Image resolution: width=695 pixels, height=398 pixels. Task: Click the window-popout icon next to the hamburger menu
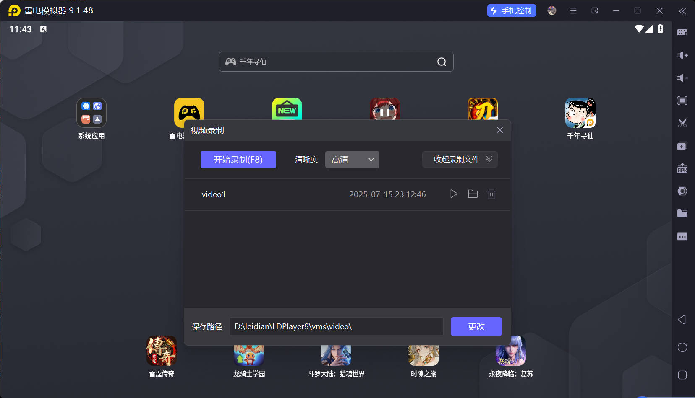coord(595,10)
